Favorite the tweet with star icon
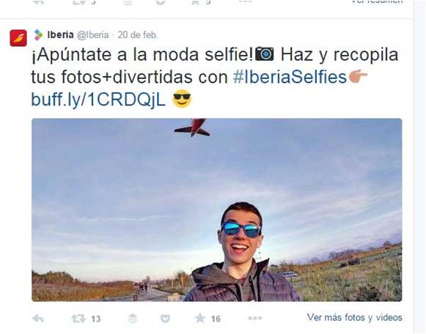The width and height of the screenshot is (426, 334). click(x=200, y=319)
